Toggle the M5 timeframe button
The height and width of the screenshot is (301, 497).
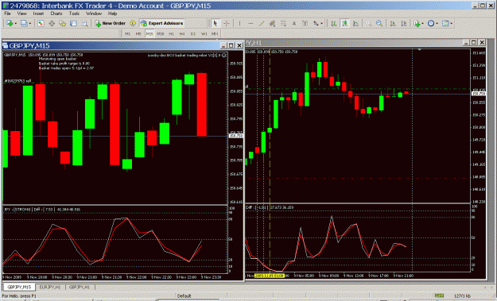pos(138,33)
